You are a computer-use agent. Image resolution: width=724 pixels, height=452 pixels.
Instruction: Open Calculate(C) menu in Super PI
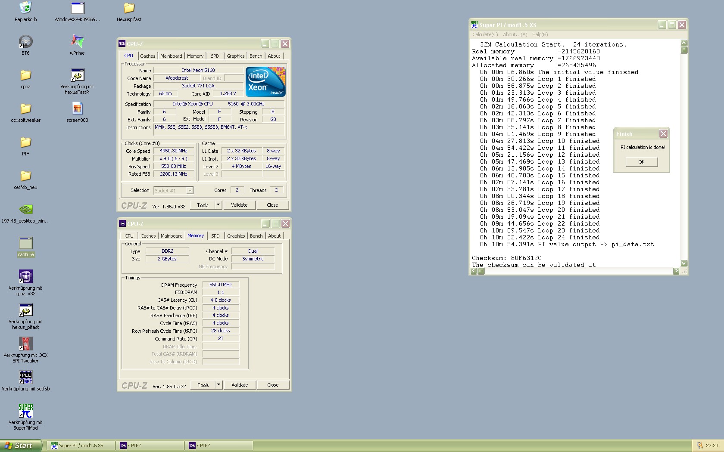tap(485, 34)
